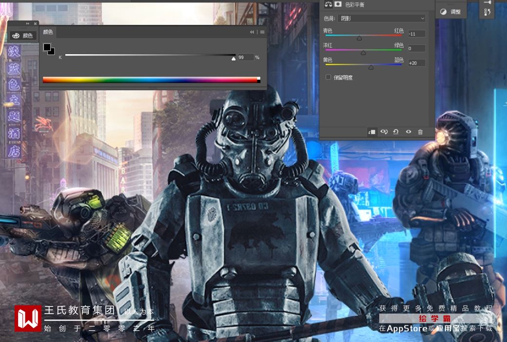
Task: Pick a color from the spectrum ramp
Action: tap(150, 80)
